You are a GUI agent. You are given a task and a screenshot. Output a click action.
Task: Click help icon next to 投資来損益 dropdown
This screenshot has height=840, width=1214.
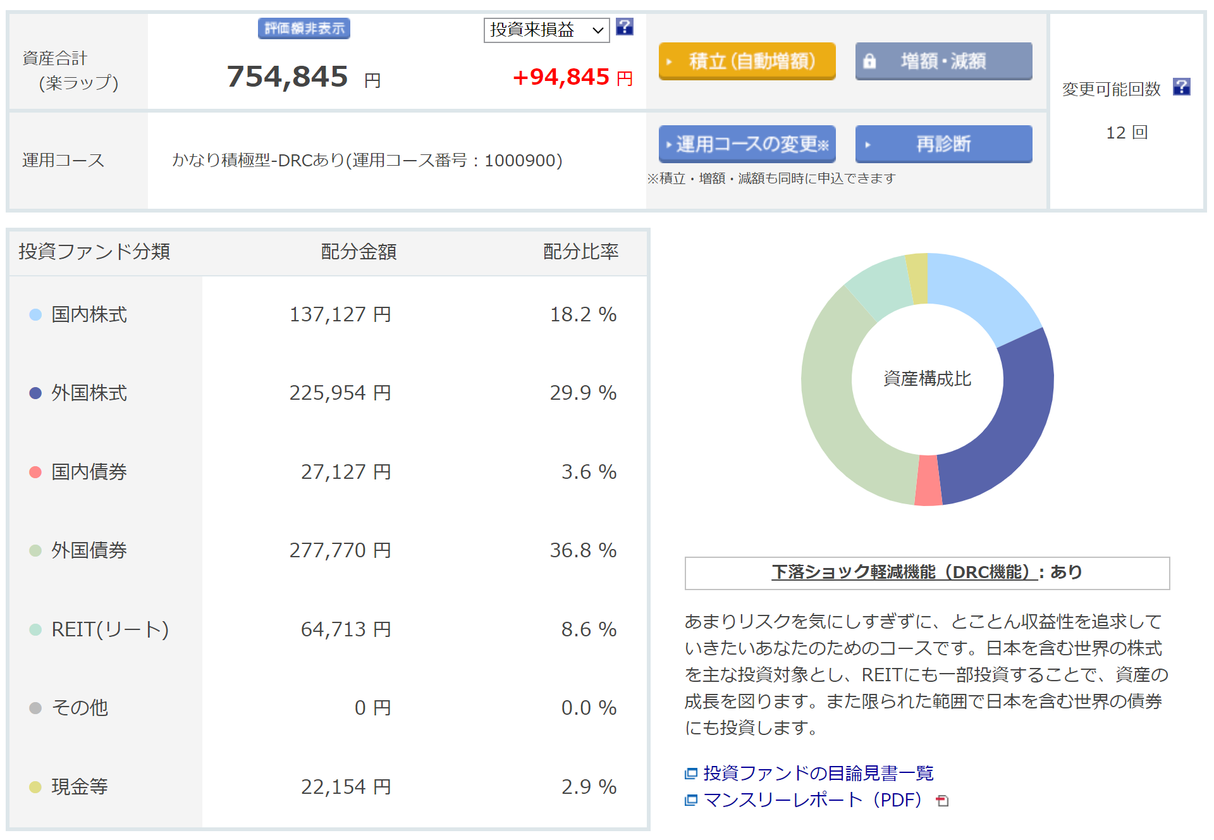pos(624,27)
